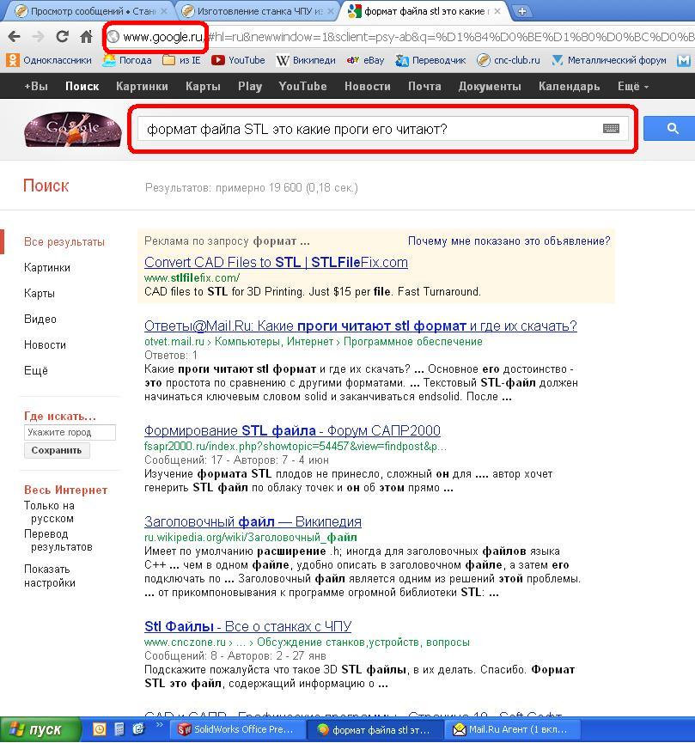Click the Весь Интернет heading
Viewport: 695px width, 743px height.
click(65, 490)
